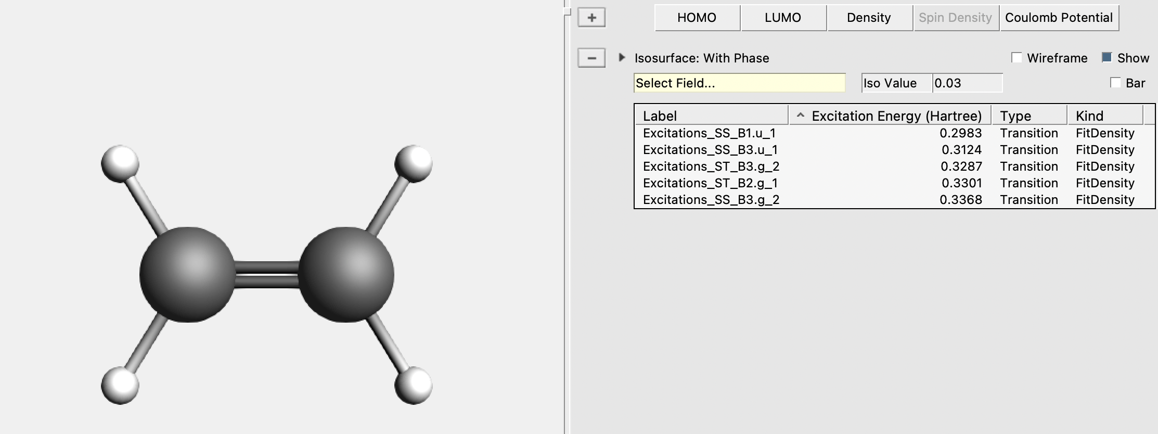Image resolution: width=1158 pixels, height=434 pixels.
Task: Select the Excitations_SS_B1.u_1 row
Action: [709, 133]
